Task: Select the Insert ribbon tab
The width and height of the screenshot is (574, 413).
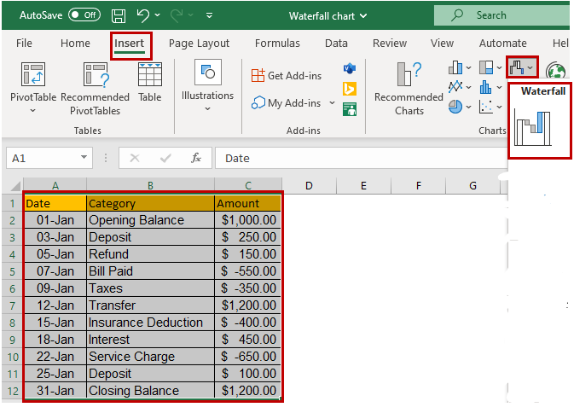Action: coord(130,44)
